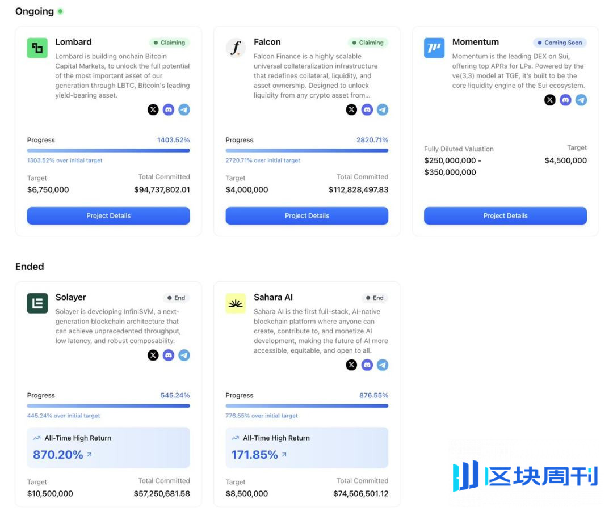Click Lombard's progress bar
613x516 pixels.
pos(108,151)
